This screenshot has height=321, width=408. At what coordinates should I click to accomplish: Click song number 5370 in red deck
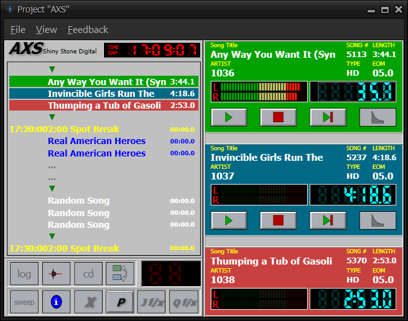click(356, 261)
